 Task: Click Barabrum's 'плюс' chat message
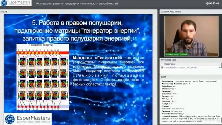[x=170, y=94]
